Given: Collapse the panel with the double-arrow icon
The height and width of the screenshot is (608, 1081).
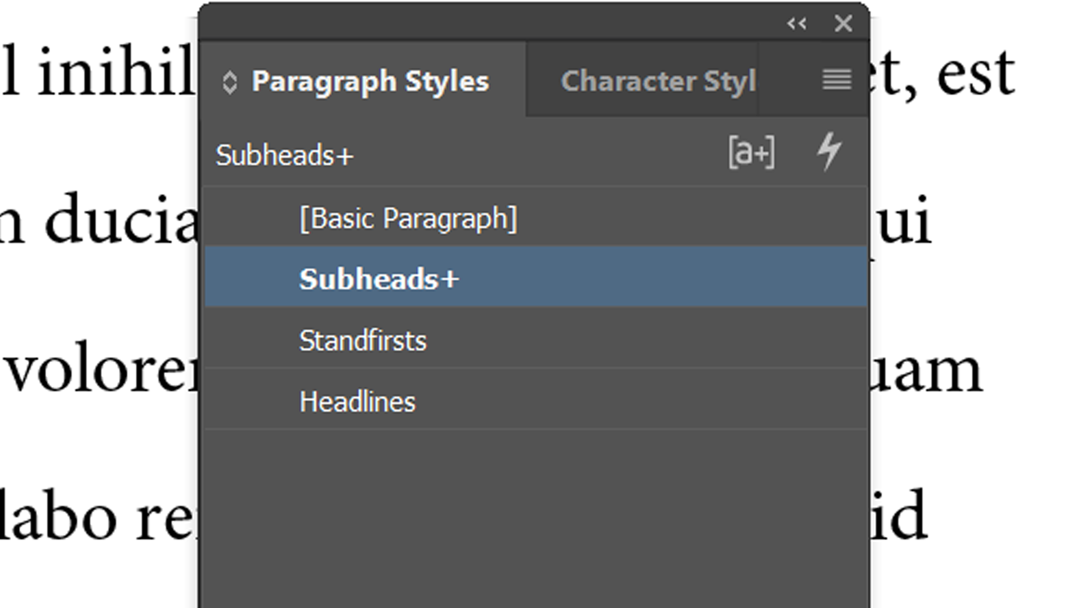Looking at the screenshot, I should (x=796, y=24).
